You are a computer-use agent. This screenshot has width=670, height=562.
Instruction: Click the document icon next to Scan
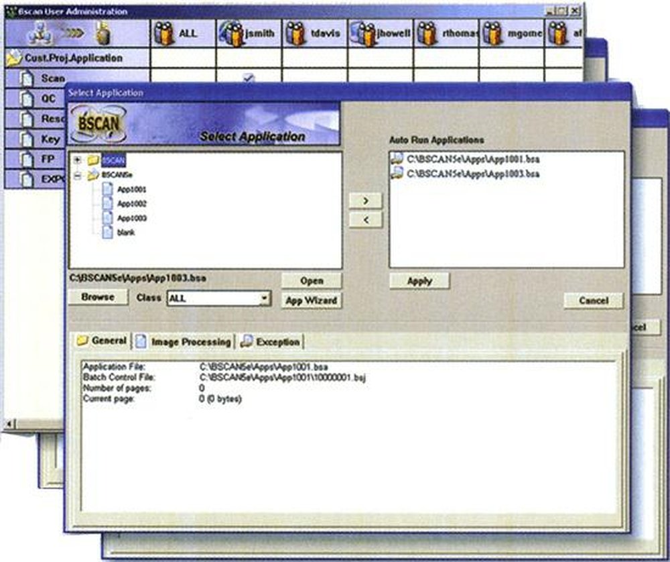pos(26,78)
